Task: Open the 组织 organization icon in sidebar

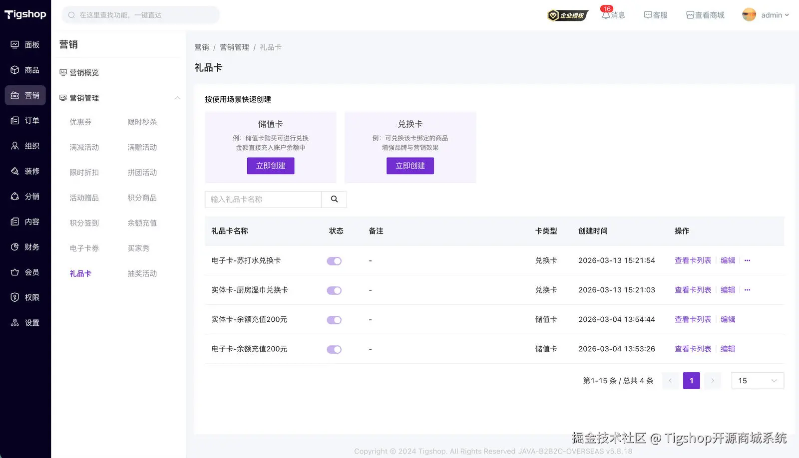Action: click(15, 146)
